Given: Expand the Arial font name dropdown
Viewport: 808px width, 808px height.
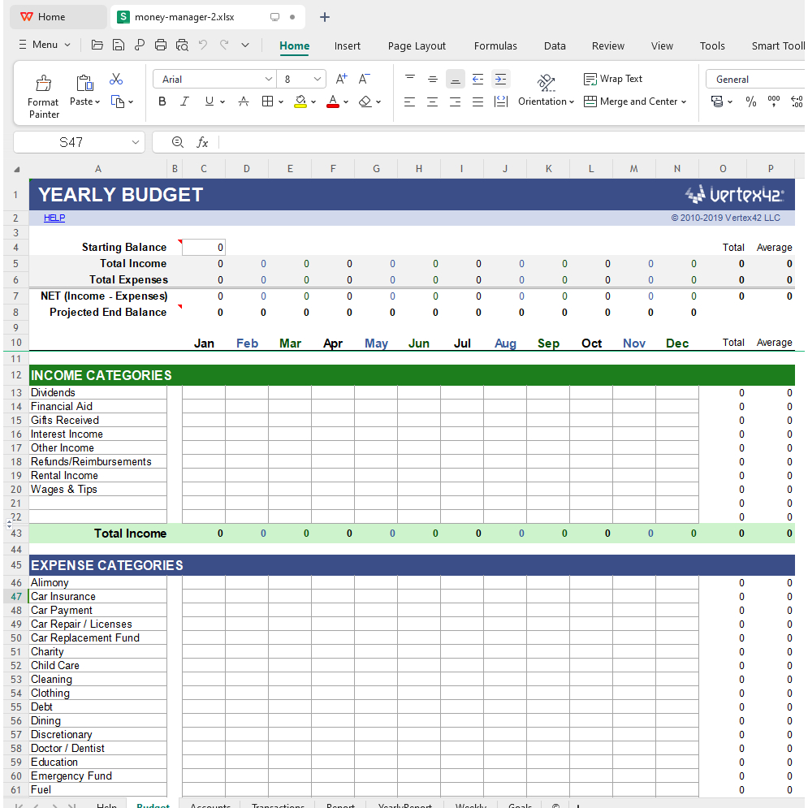Looking at the screenshot, I should (x=269, y=79).
